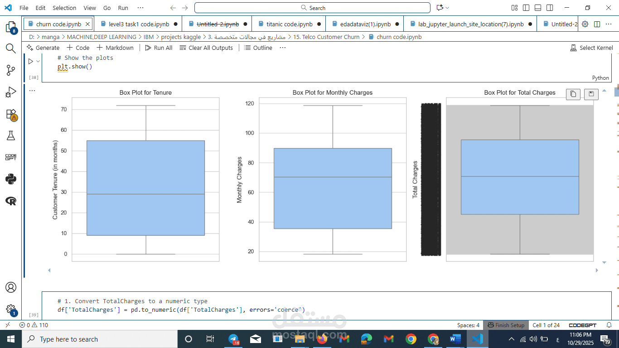Click the output scroll down arrow

604,262
